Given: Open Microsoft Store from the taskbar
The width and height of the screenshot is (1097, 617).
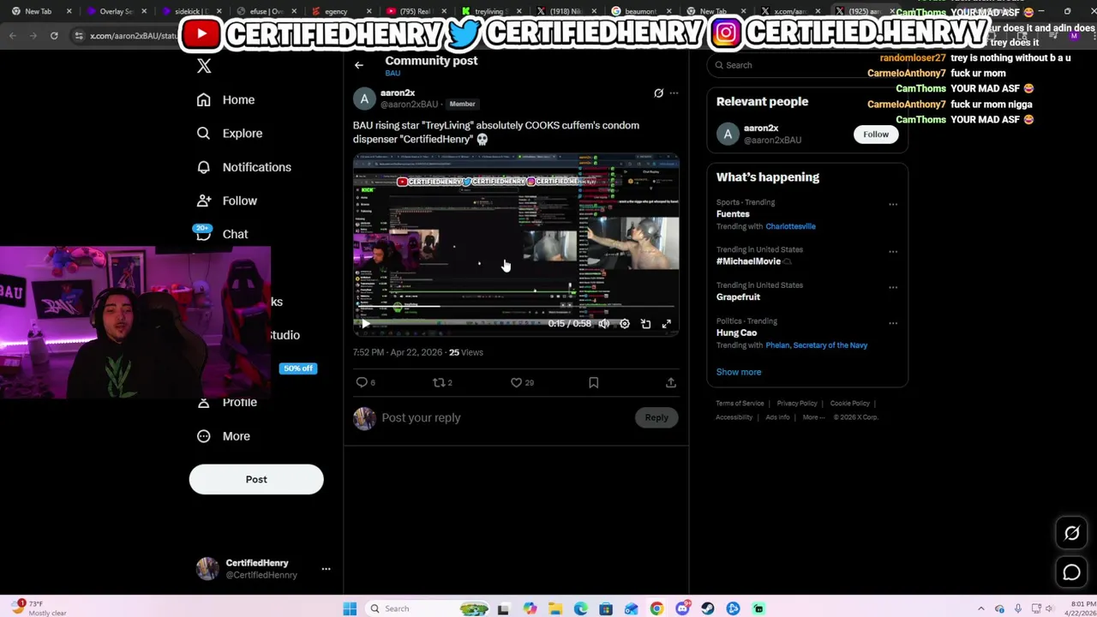Looking at the screenshot, I should 606,608.
